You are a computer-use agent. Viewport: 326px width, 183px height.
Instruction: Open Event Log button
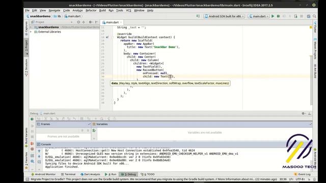point(302,174)
